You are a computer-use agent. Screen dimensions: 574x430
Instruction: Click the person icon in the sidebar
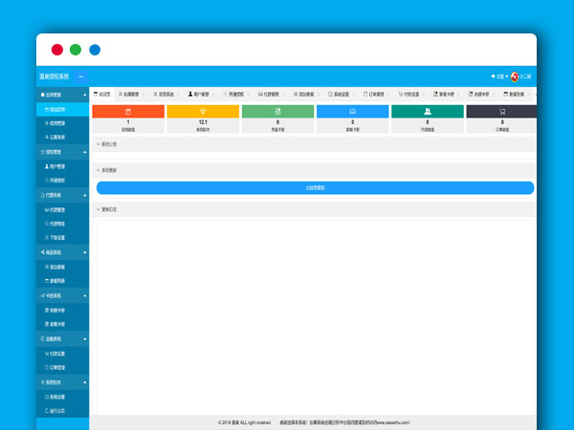click(47, 165)
